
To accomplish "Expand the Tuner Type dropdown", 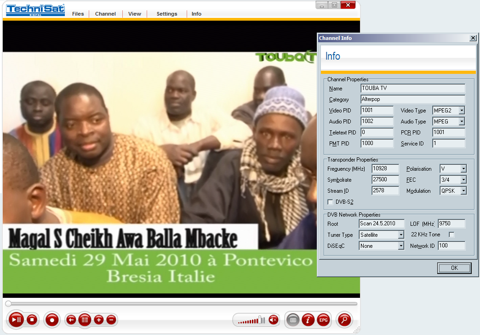I will (401, 235).
